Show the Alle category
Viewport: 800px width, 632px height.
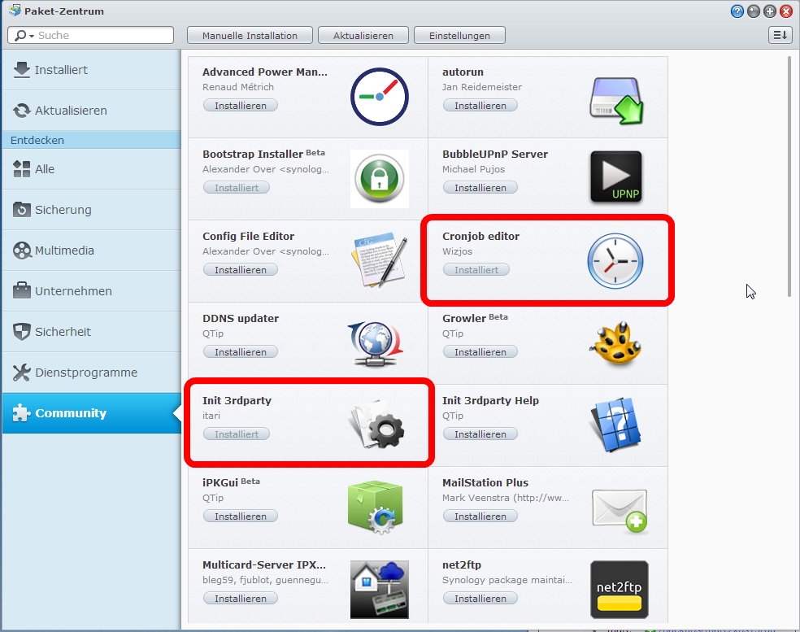pos(91,169)
